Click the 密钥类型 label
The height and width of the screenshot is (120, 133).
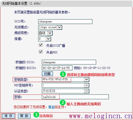21,79
